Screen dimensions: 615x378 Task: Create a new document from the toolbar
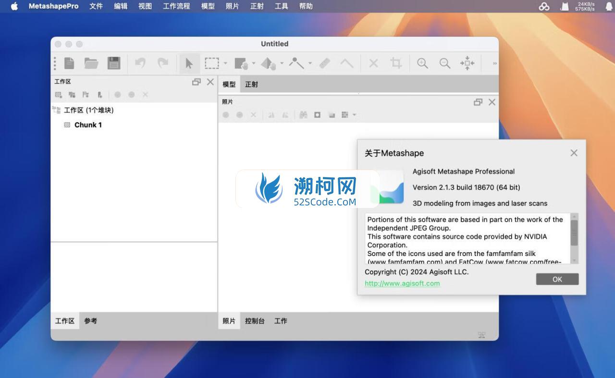click(x=69, y=63)
